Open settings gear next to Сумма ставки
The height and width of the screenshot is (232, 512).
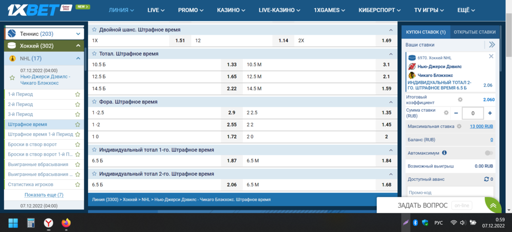pos(446,113)
